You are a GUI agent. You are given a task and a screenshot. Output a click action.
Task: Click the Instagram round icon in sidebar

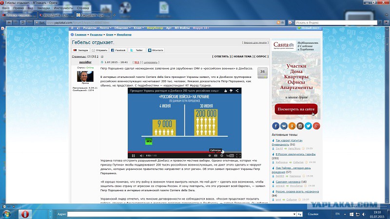tap(300, 126)
